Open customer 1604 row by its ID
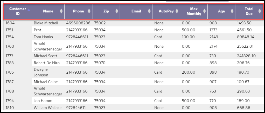 tap(10, 23)
